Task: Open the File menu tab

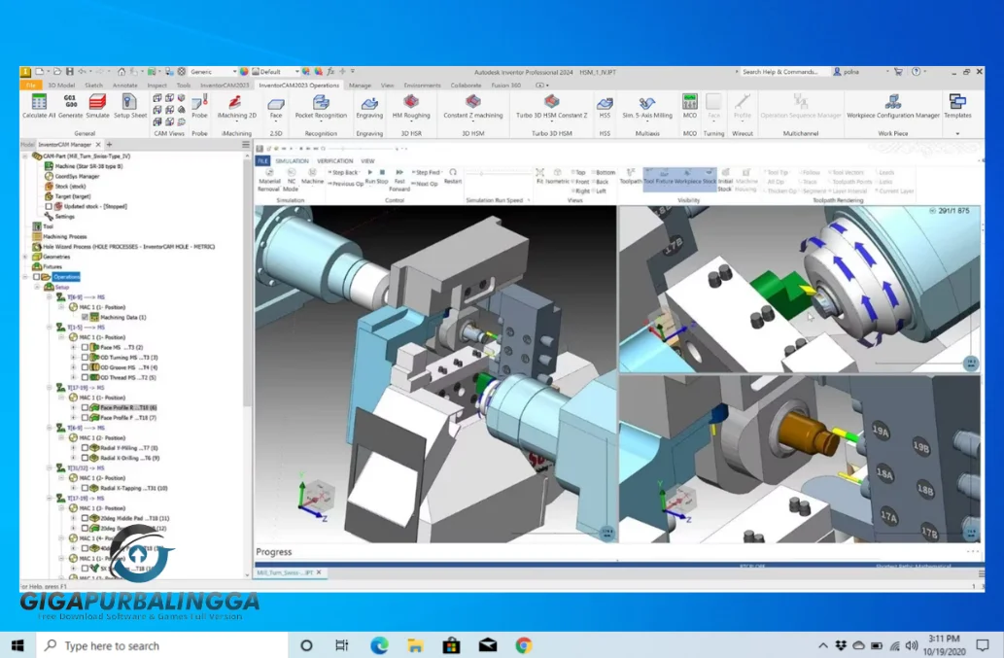Action: [30, 85]
